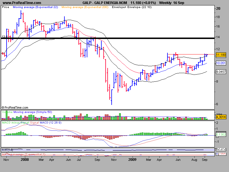This screenshot has height=172, width=229.
Task: Click the Price panel label
Action: 5,7
